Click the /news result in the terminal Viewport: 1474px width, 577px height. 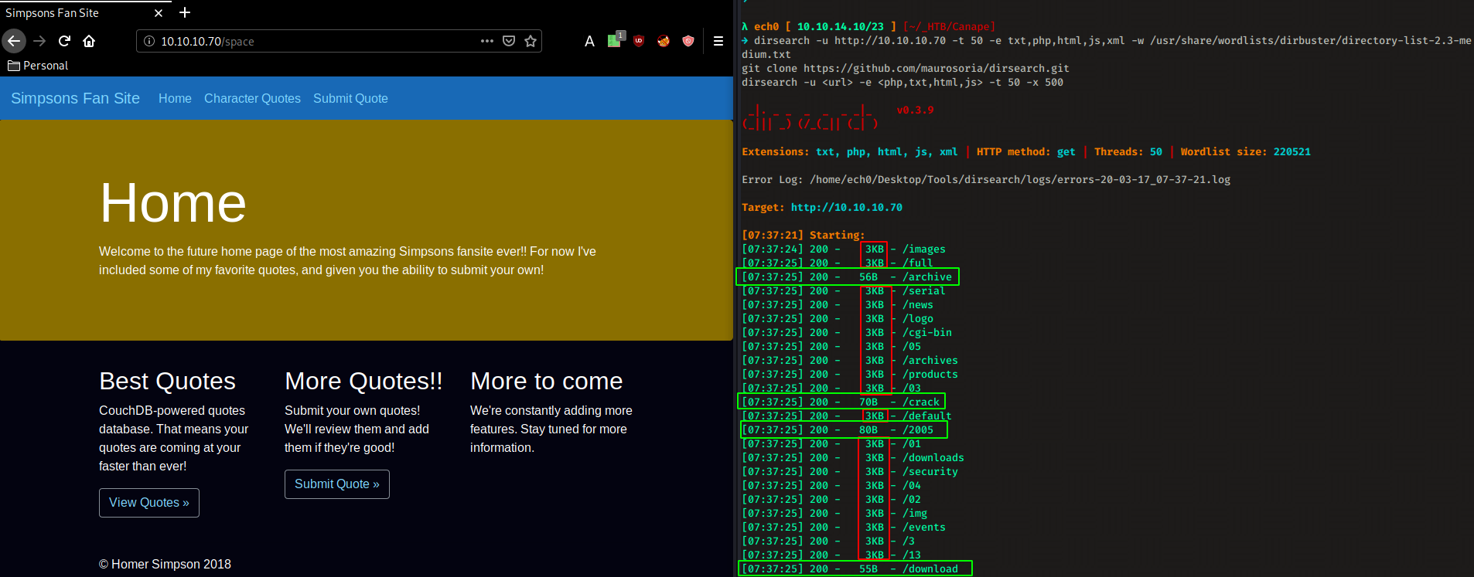[x=918, y=304]
